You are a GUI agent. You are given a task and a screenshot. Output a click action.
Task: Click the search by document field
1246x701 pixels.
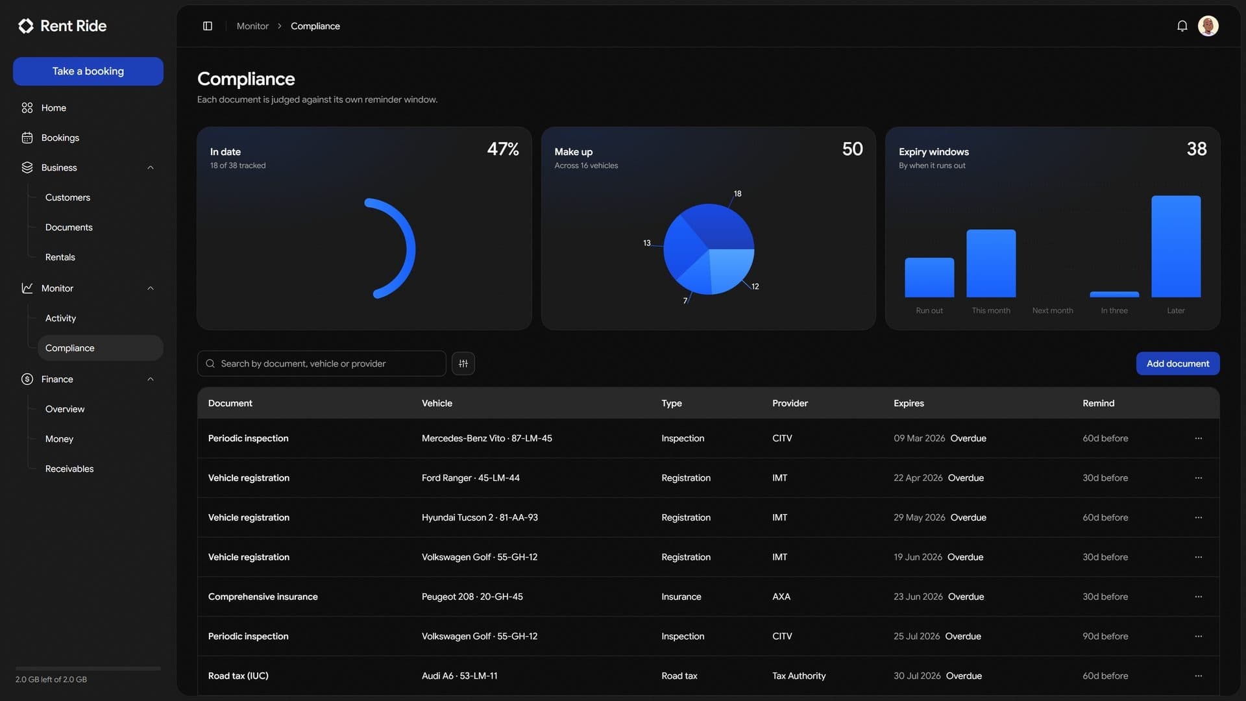[321, 363]
